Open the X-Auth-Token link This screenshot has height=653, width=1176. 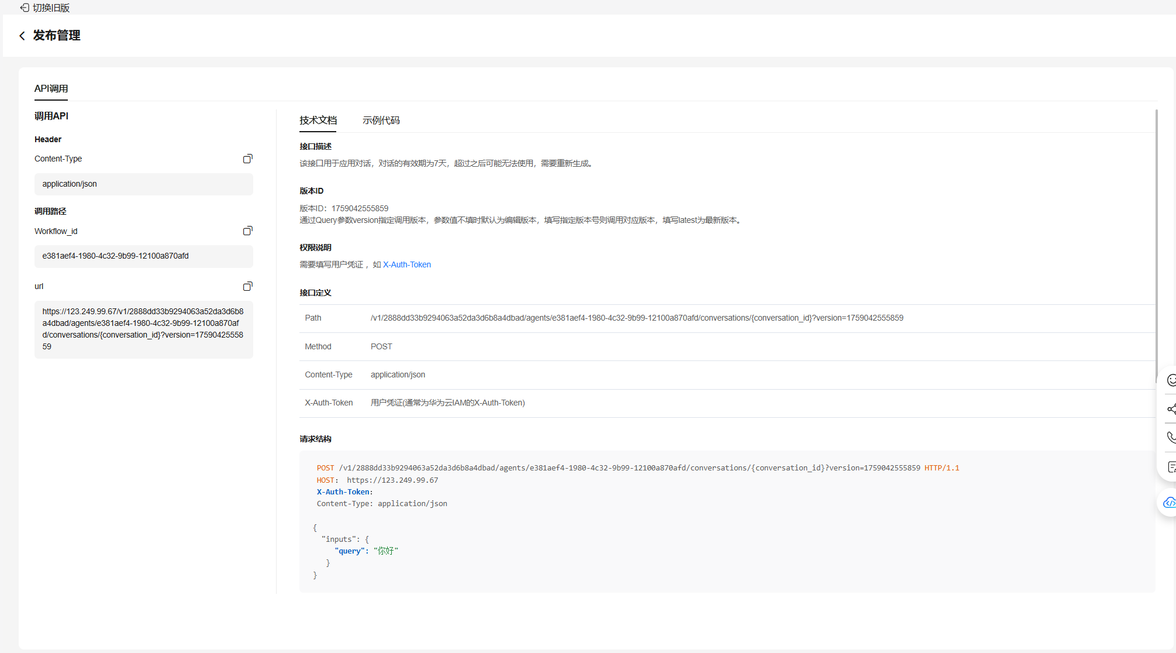point(406,265)
